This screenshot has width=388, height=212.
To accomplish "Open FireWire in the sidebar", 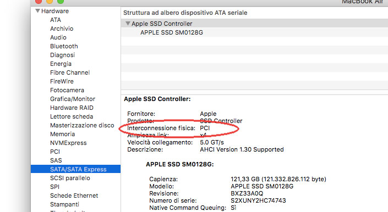I will tap(62, 81).
